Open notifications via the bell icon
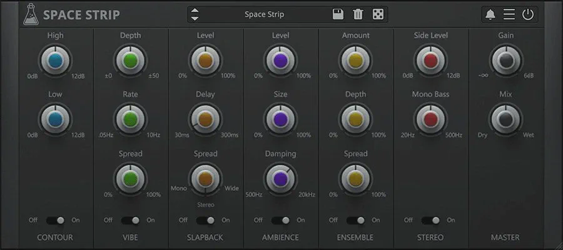563x250 pixels. coord(490,14)
